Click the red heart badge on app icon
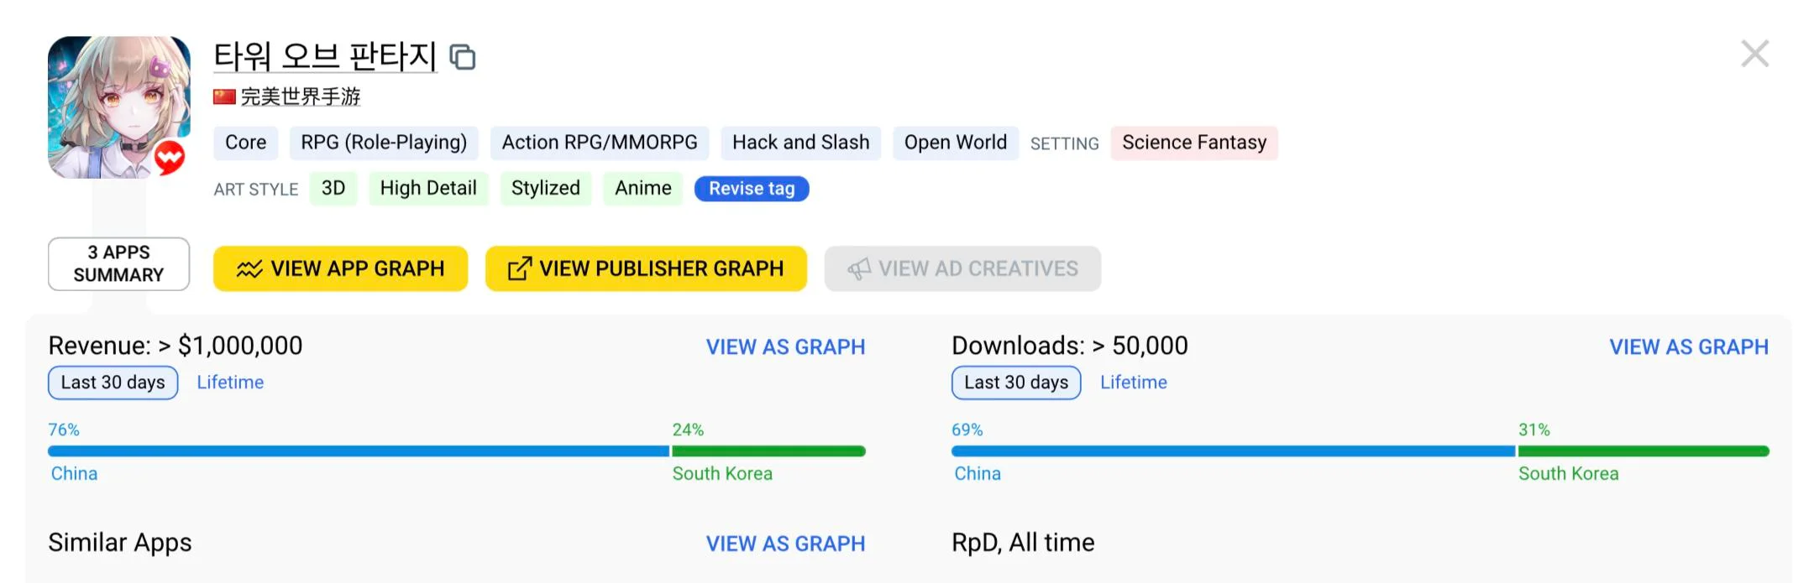 169,157
